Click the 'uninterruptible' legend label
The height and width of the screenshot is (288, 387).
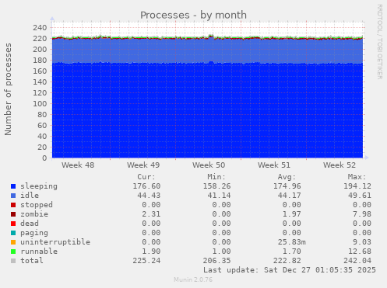pos(55,242)
